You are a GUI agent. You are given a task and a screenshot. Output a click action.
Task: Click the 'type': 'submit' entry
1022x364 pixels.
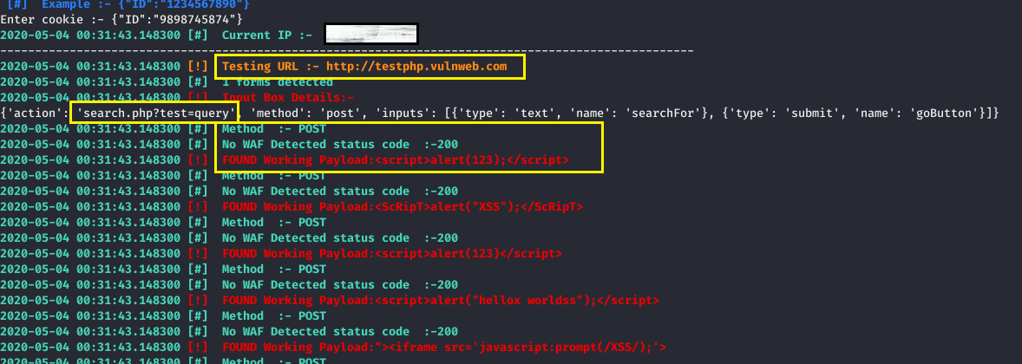click(x=780, y=114)
